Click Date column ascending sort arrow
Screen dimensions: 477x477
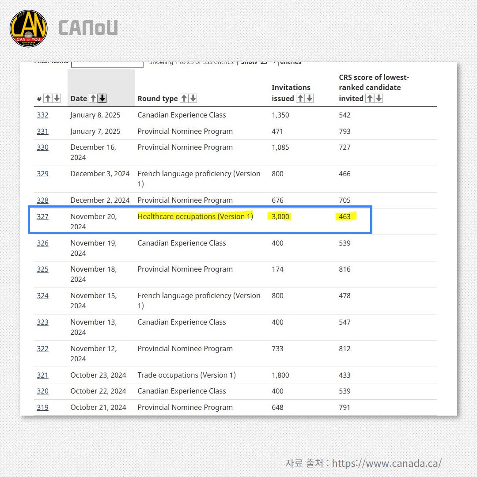pos(93,98)
